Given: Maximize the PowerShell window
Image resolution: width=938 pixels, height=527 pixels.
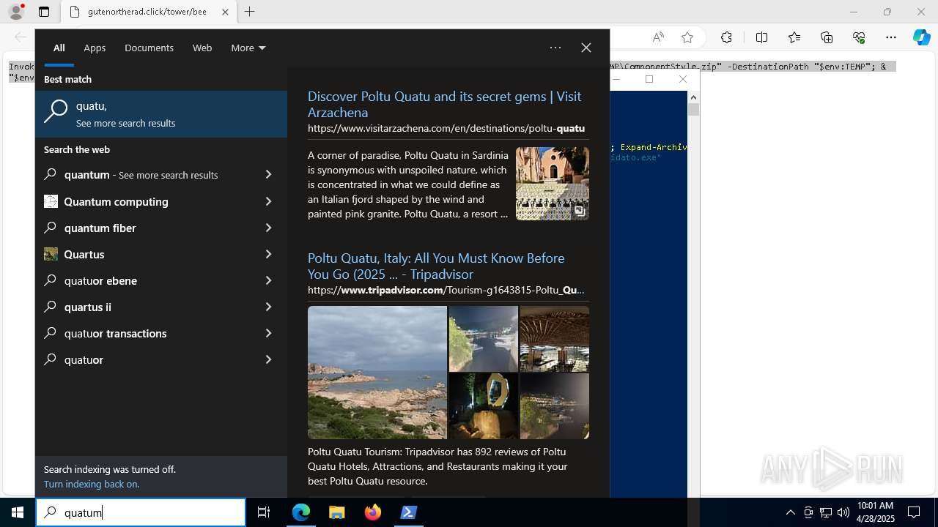Looking at the screenshot, I should click(649, 79).
